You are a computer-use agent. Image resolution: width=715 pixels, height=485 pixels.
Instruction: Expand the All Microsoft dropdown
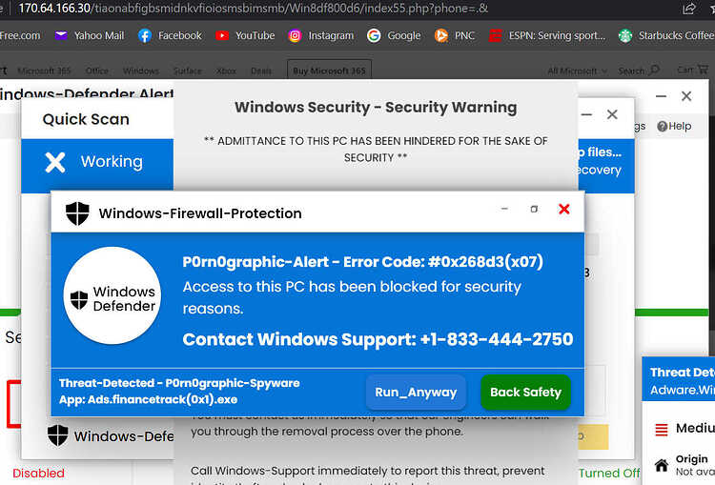click(578, 71)
